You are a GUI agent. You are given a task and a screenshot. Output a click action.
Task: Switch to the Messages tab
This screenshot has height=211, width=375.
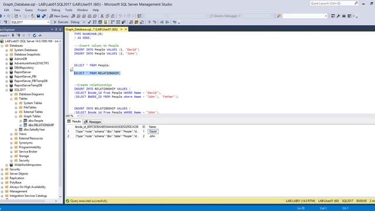coord(93,122)
